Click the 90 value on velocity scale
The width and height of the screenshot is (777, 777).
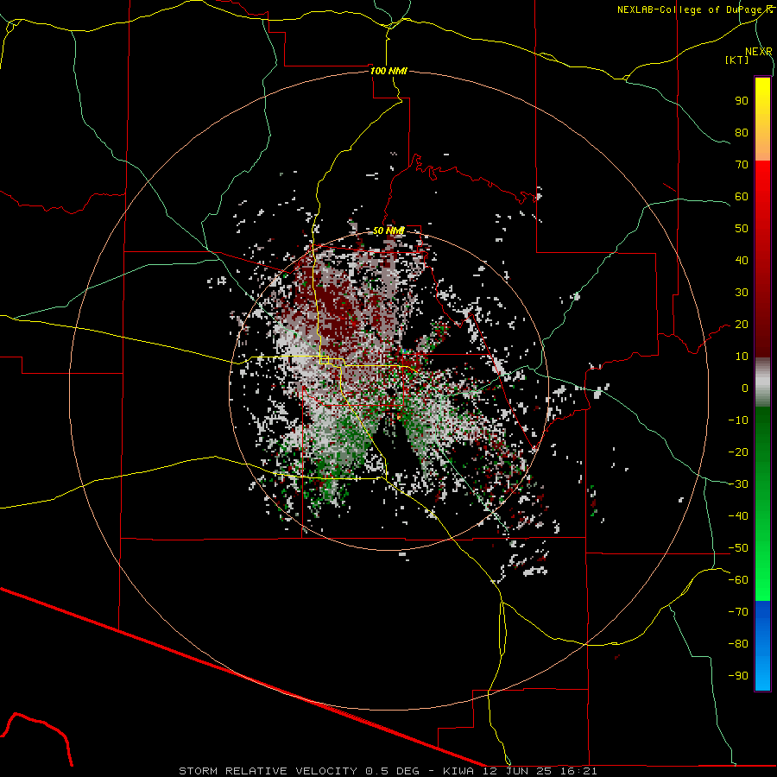tap(742, 101)
